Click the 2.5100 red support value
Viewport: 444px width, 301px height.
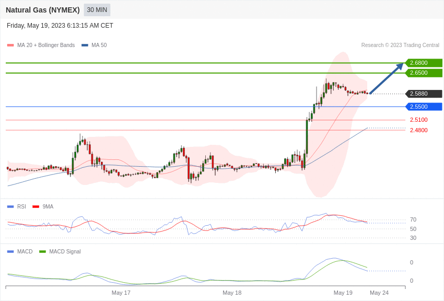419,120
